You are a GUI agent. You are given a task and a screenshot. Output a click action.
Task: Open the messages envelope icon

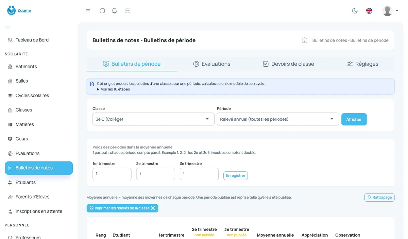(x=128, y=11)
